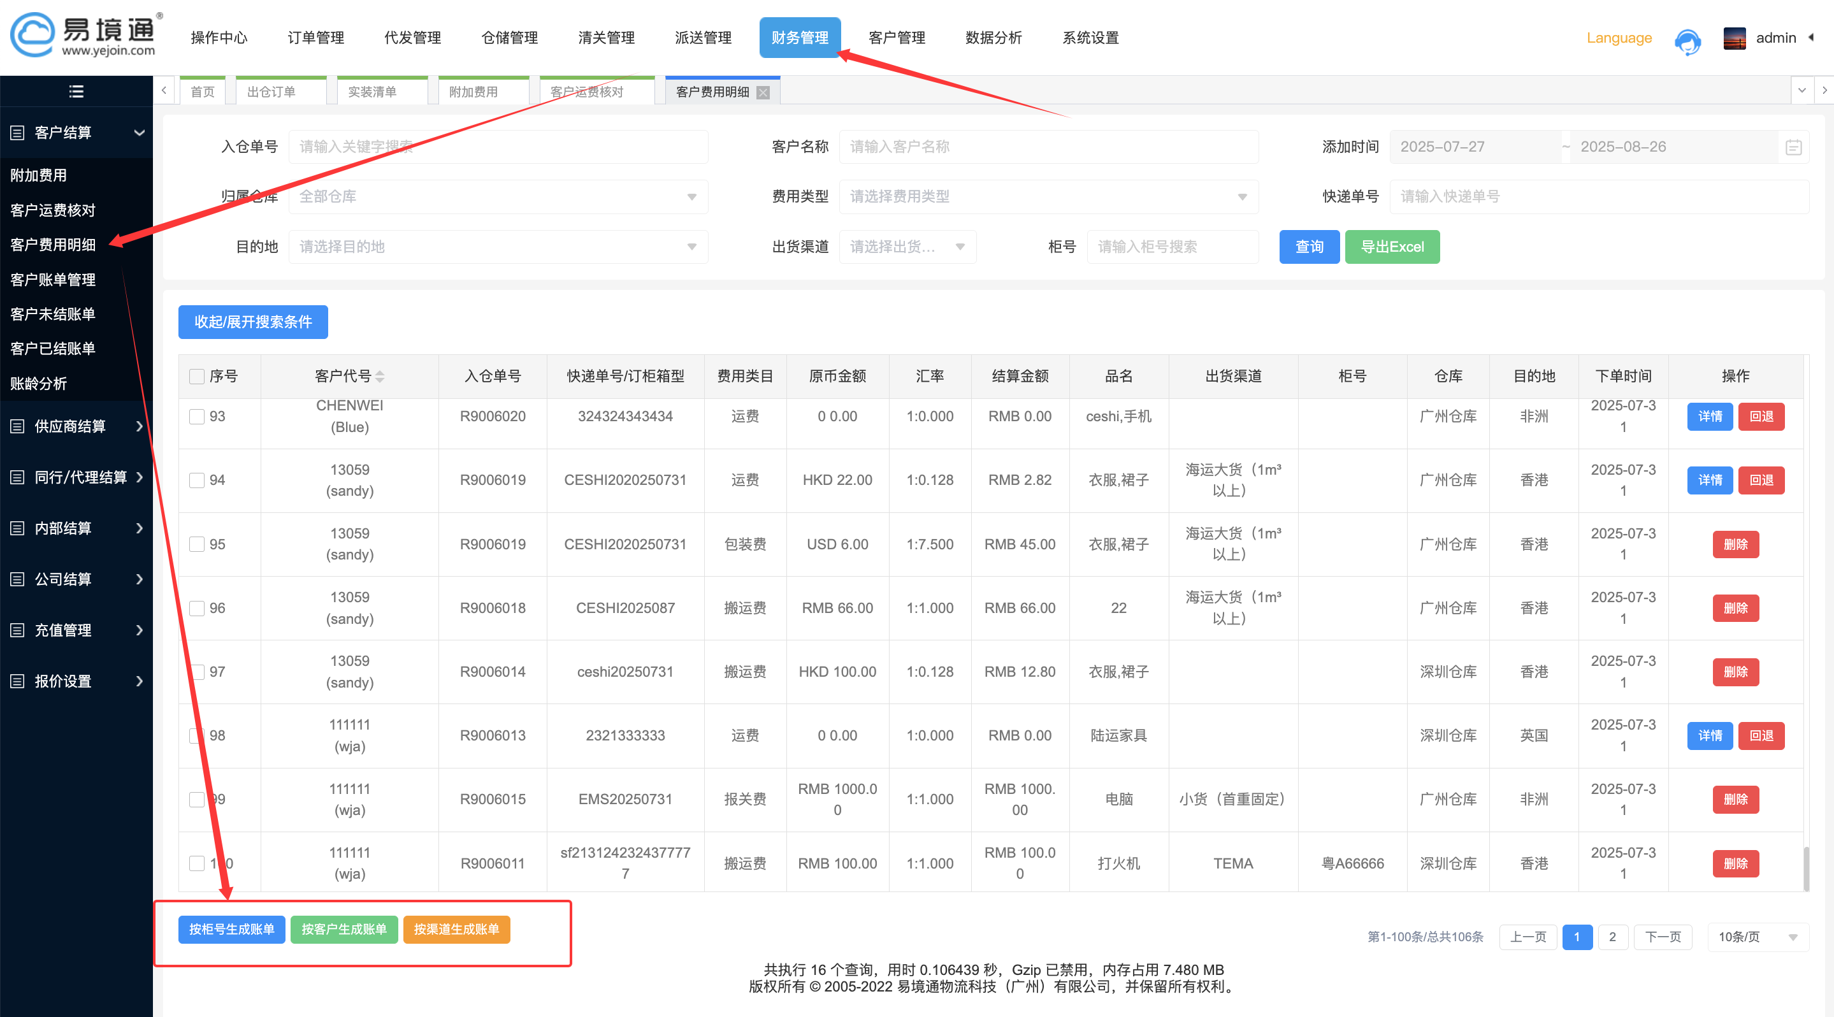Focus the 快递单号 input field
The image size is (1834, 1017).
click(x=1599, y=196)
